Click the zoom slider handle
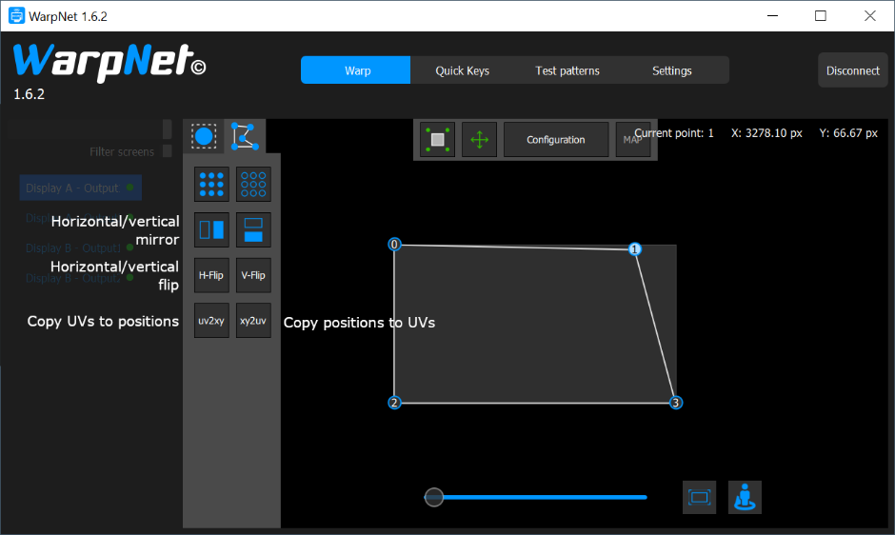 tap(434, 497)
